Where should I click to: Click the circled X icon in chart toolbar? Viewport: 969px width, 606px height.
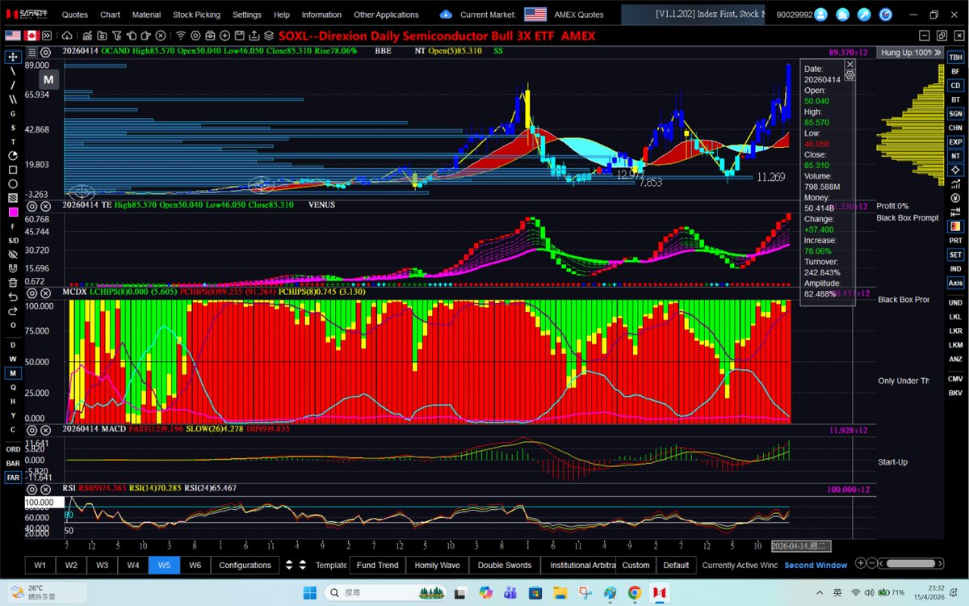(160, 36)
